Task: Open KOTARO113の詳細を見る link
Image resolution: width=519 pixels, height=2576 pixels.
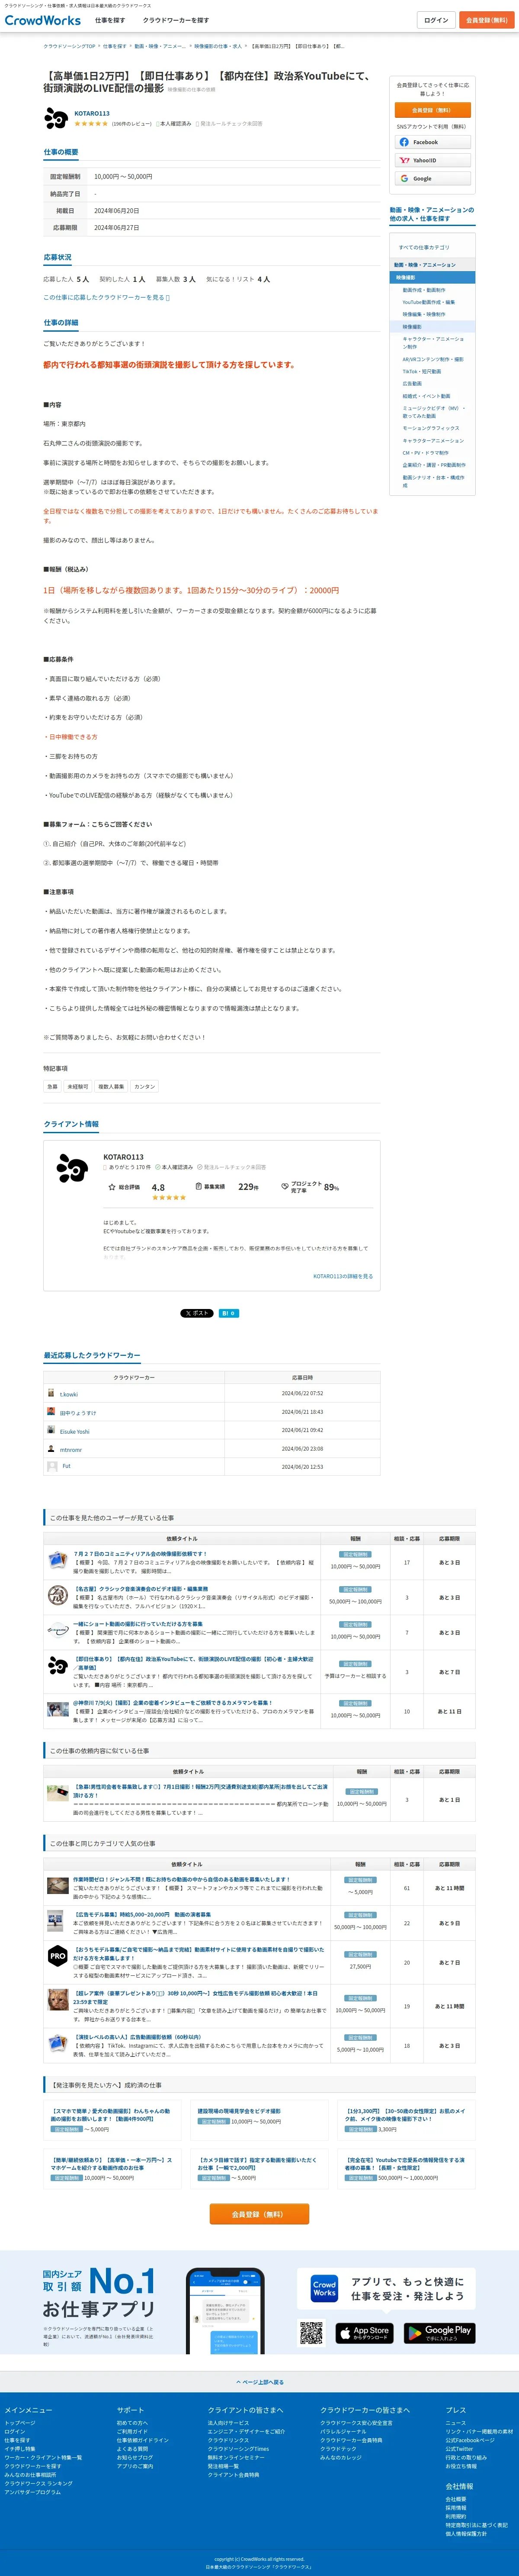Action: pos(343,1276)
